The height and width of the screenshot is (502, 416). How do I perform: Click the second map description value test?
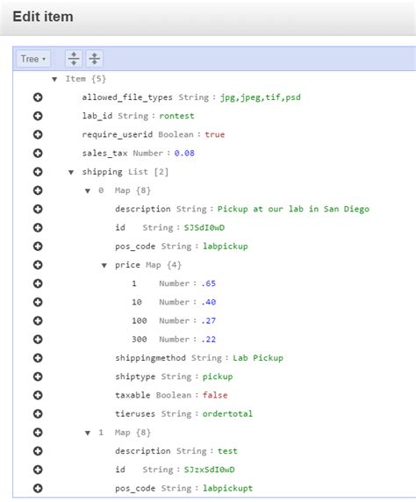click(x=227, y=451)
